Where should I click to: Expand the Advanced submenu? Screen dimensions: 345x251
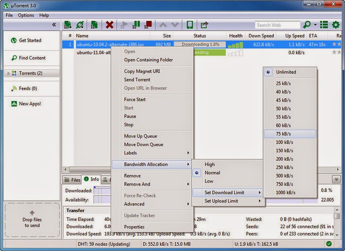(152, 204)
